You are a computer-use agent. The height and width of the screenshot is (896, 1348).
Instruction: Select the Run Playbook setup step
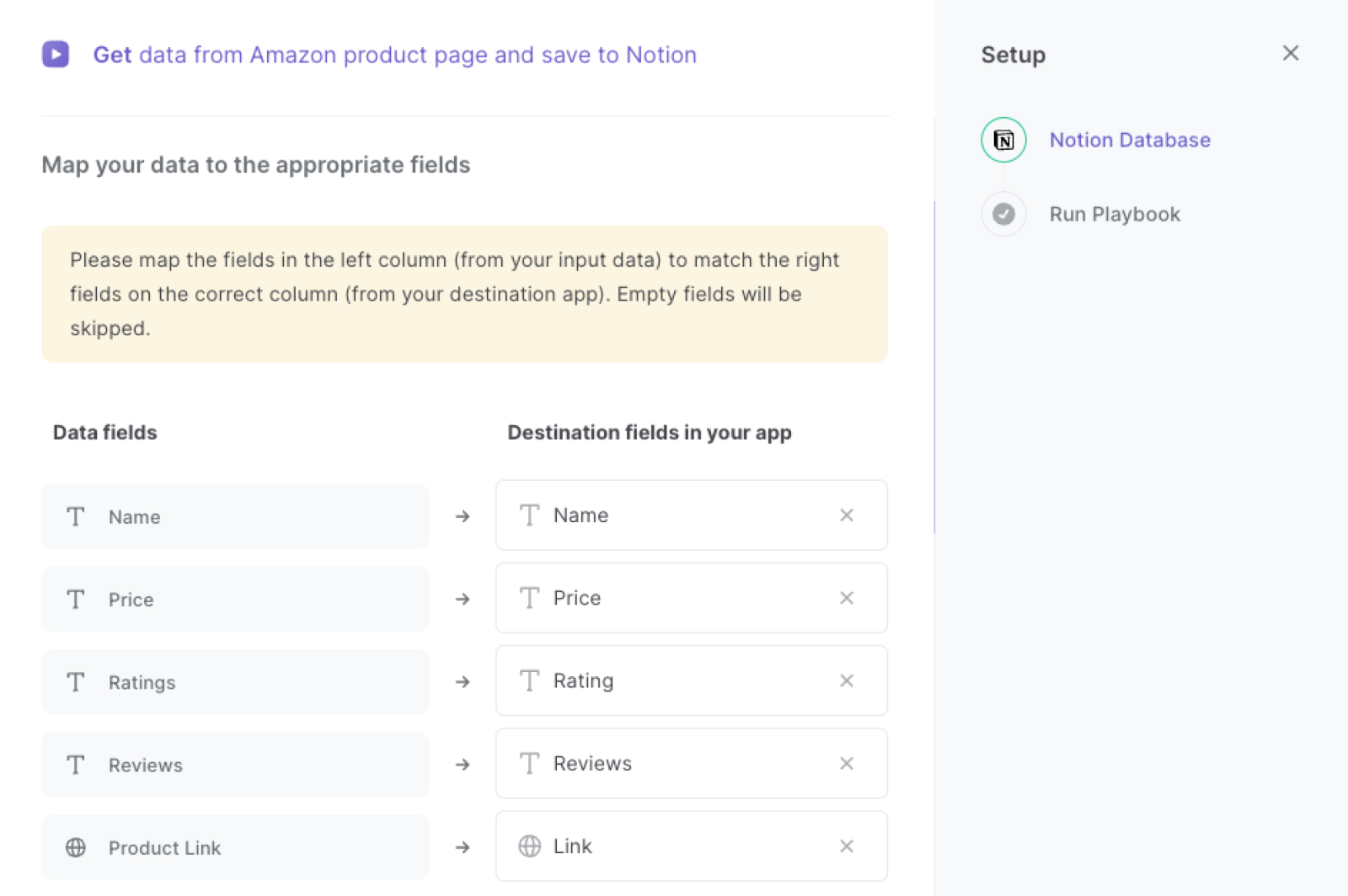click(1114, 214)
